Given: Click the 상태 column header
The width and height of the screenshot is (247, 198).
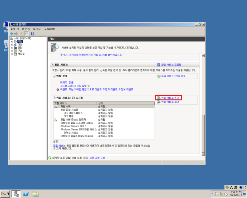Looking at the screenshot, I should click(x=126, y=103).
